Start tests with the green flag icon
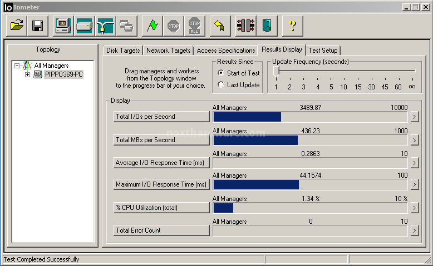Viewport: 433px width, 266px height. [152, 26]
